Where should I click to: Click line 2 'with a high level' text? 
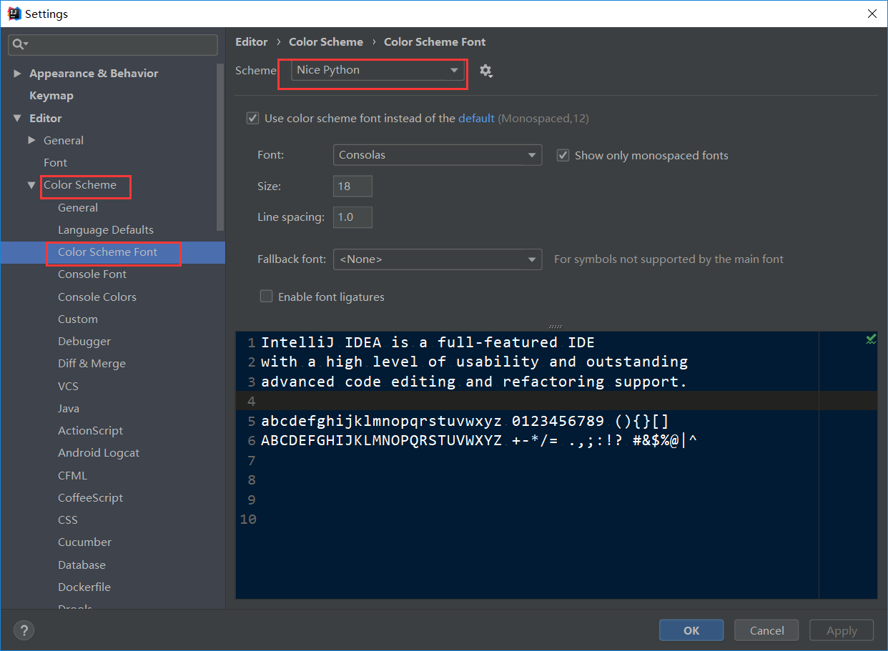[x=474, y=362]
